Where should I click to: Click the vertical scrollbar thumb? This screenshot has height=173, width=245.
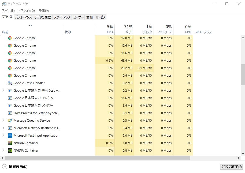point(243,75)
